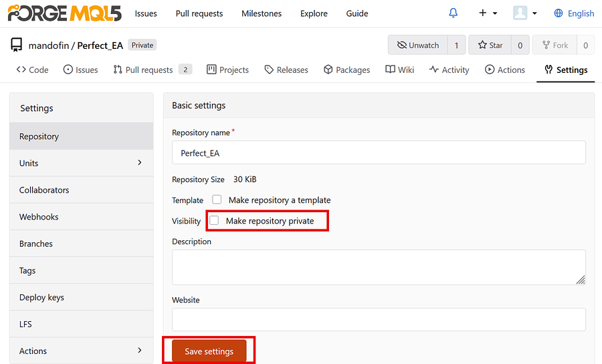Switch to the Wiki tab
The height and width of the screenshot is (364, 602).
pos(400,70)
